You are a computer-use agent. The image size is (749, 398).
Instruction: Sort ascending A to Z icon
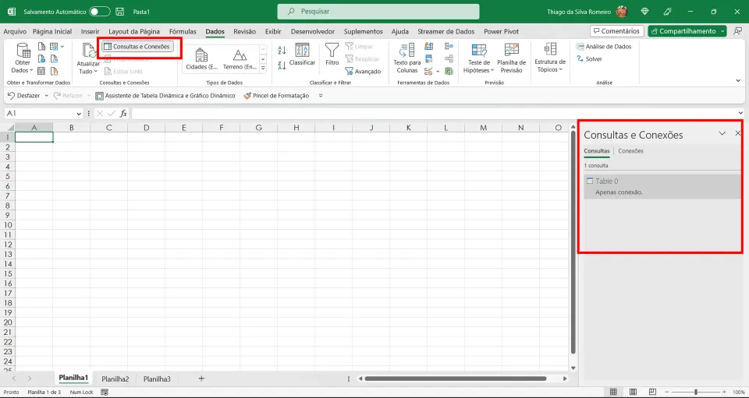tap(282, 51)
